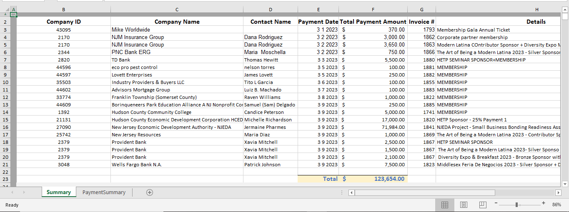The image size is (569, 212).
Task: Select the Wells Fargo Bank N.A. cell
Action: [177, 165]
